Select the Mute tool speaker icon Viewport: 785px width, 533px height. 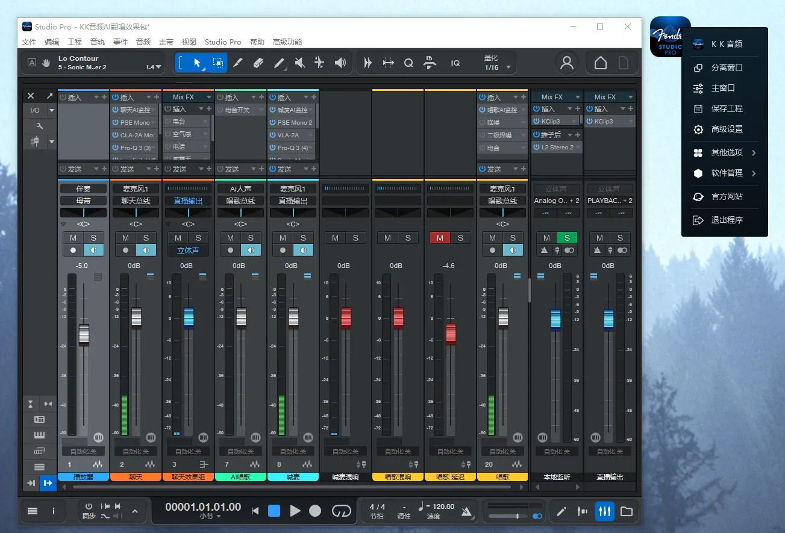click(299, 63)
